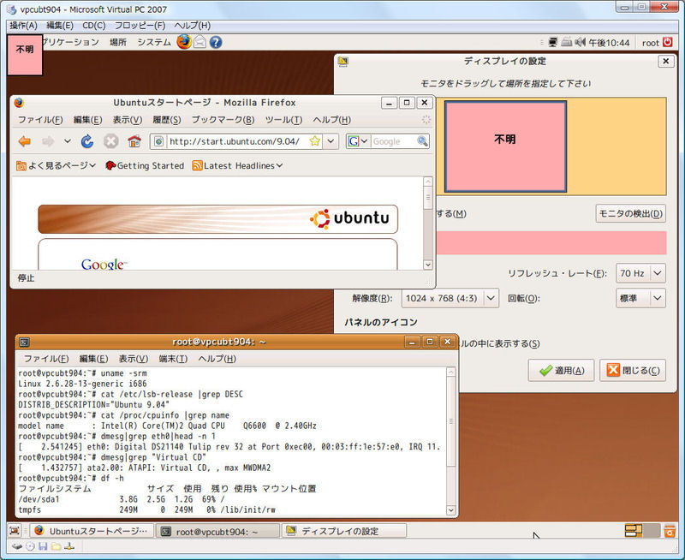The width and height of the screenshot is (685, 560).
Task: Open the 履歴(S) menu in Firefox
Action: (166, 120)
